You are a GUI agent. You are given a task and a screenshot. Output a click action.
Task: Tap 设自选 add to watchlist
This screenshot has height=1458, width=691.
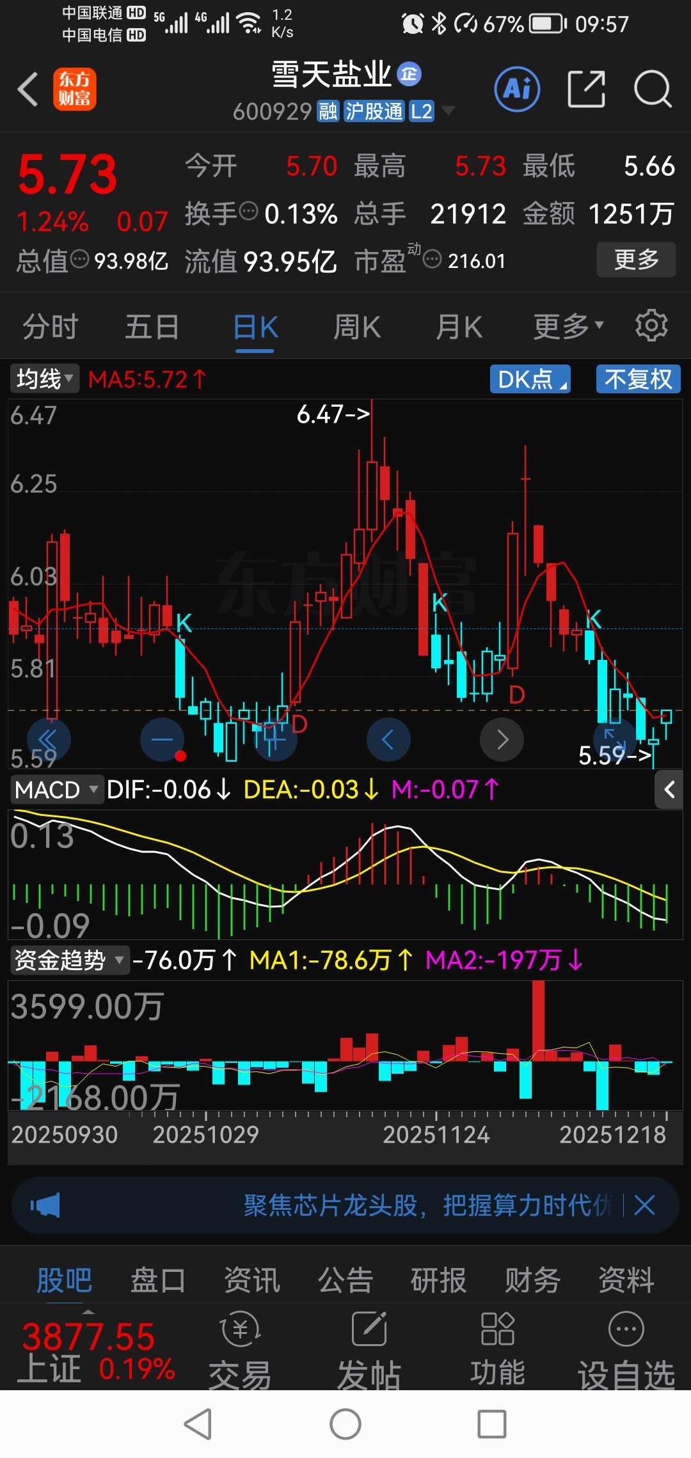tap(626, 1349)
